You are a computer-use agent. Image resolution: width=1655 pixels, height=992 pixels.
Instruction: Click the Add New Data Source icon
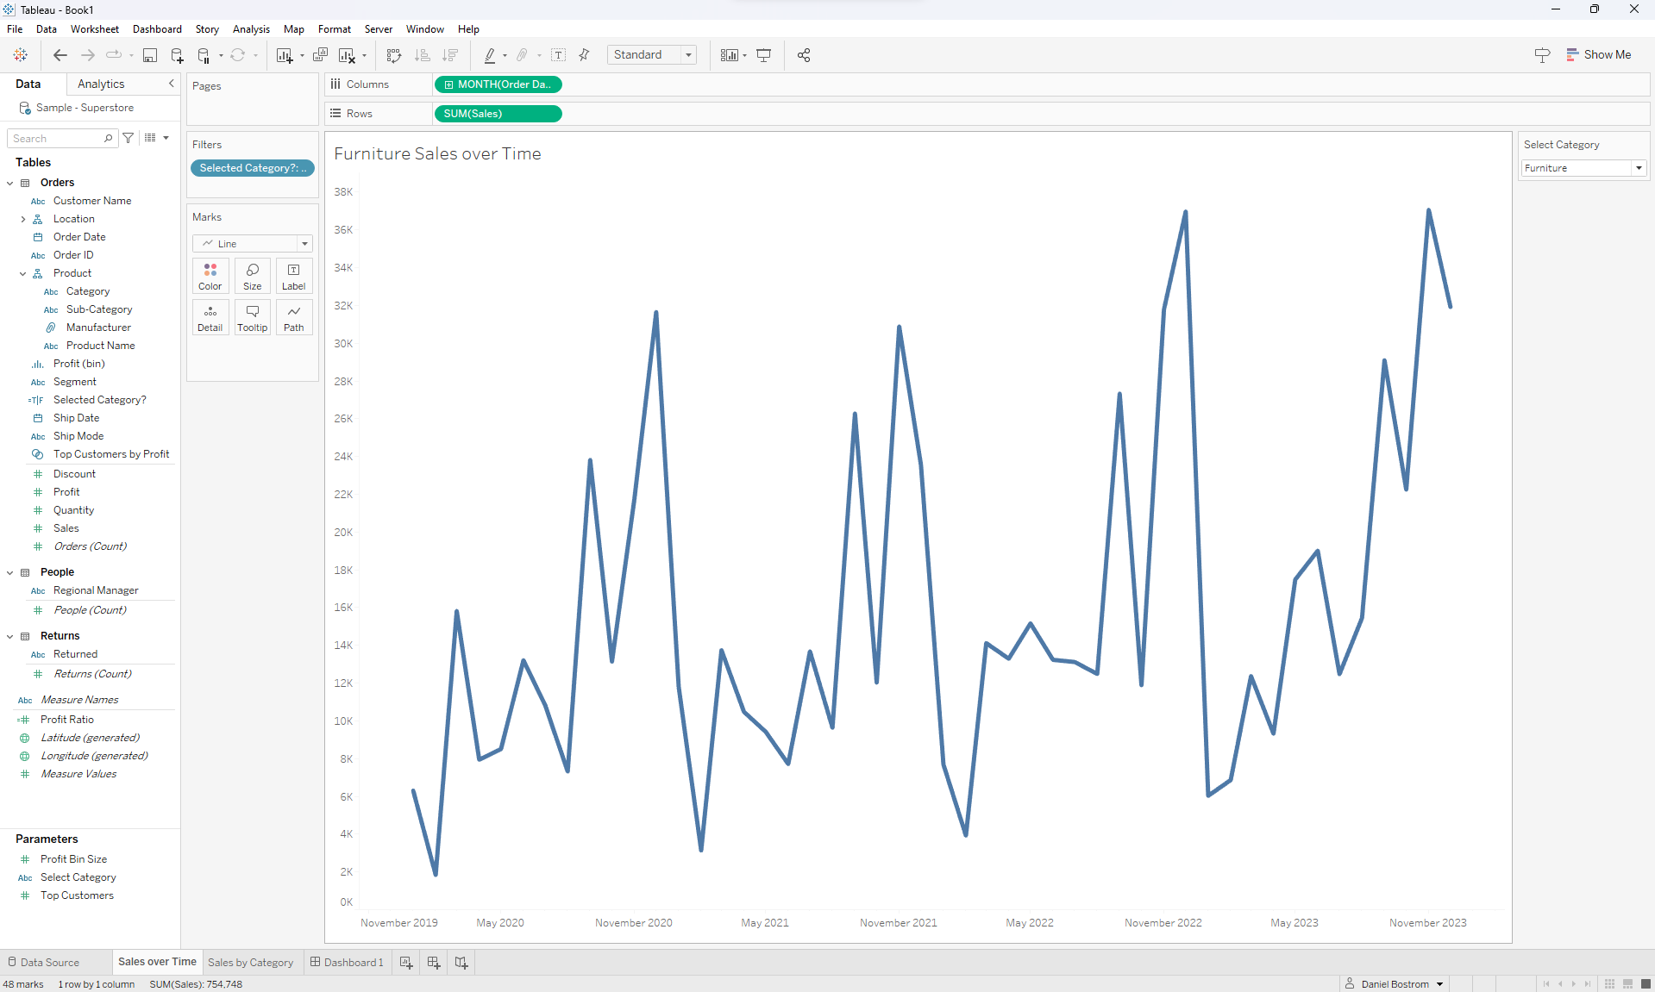177,55
